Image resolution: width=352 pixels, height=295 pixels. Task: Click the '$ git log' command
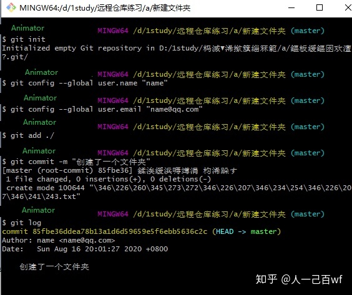(22, 223)
